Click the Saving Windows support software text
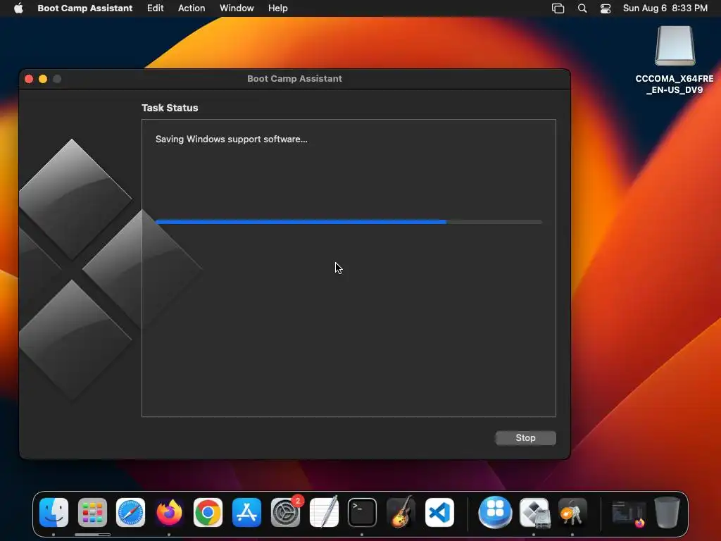 tap(231, 139)
